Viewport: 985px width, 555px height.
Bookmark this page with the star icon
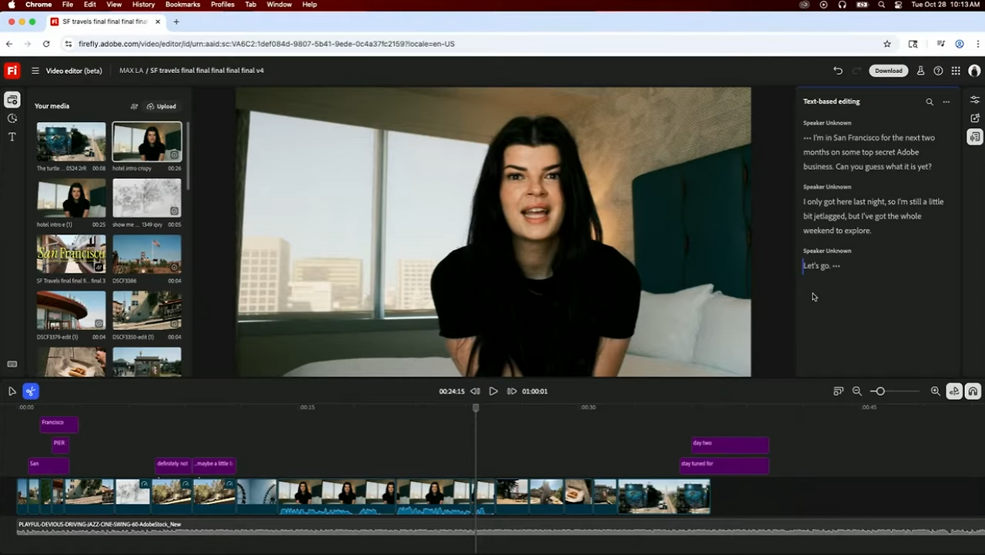[x=887, y=44]
